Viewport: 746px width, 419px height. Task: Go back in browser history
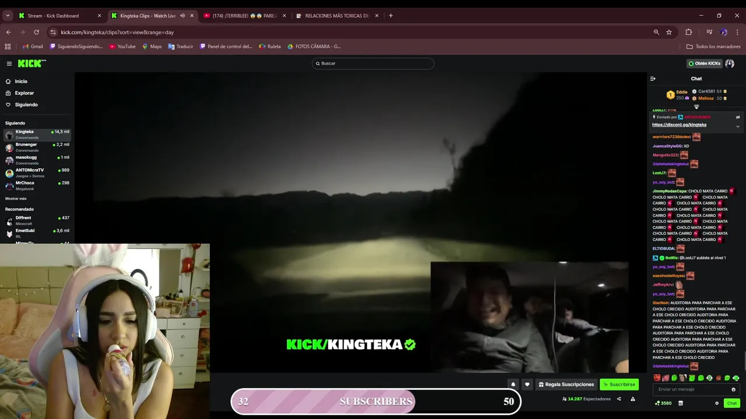point(8,32)
